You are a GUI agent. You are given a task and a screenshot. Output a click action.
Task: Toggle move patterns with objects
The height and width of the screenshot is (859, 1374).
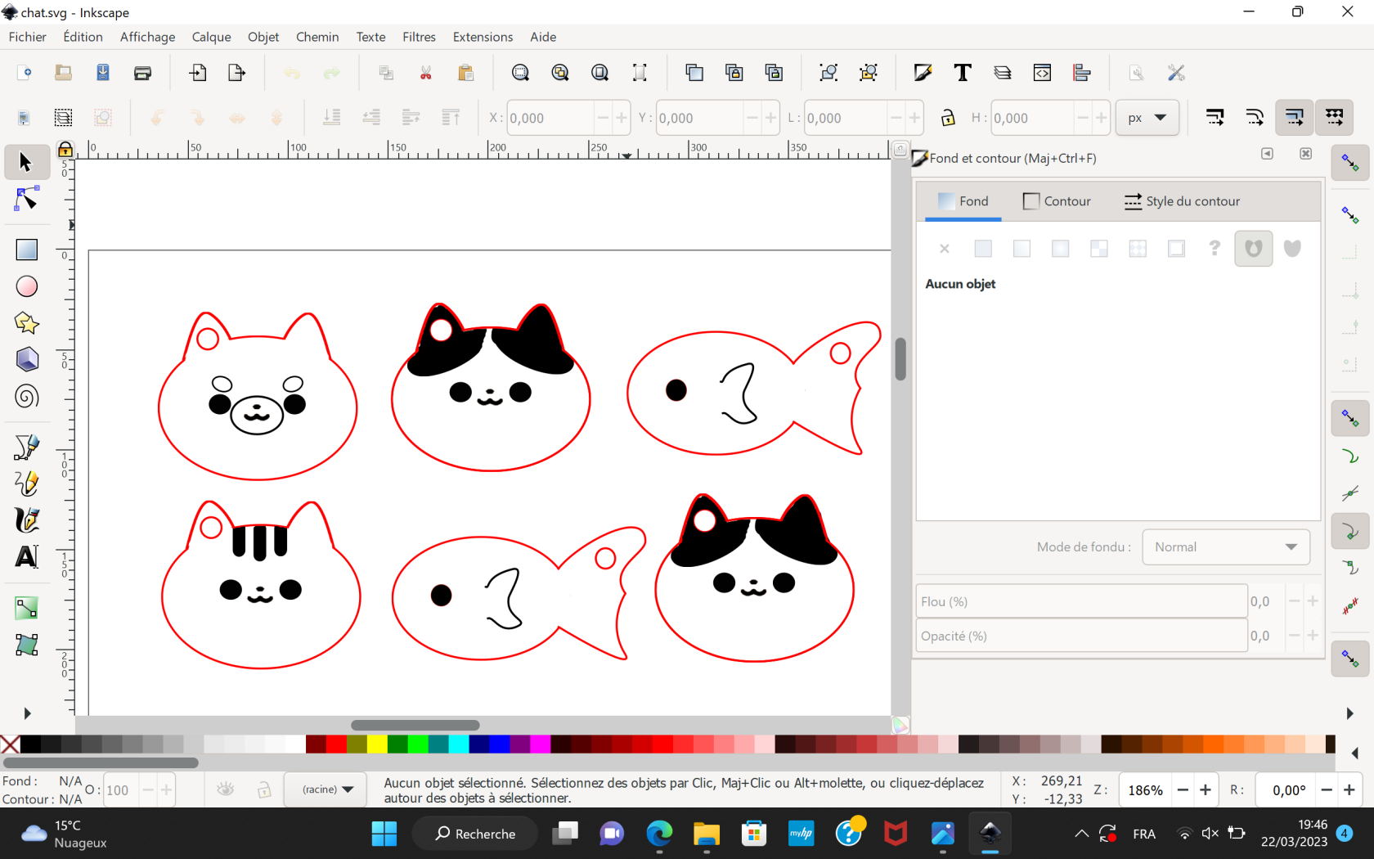[x=1335, y=118]
